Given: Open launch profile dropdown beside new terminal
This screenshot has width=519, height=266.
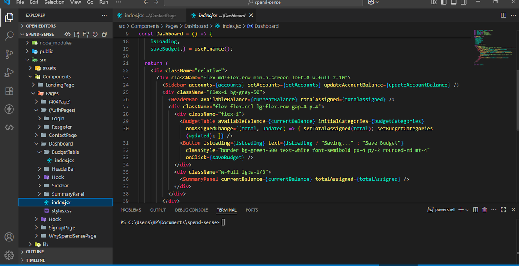Looking at the screenshot, I should 467,210.
